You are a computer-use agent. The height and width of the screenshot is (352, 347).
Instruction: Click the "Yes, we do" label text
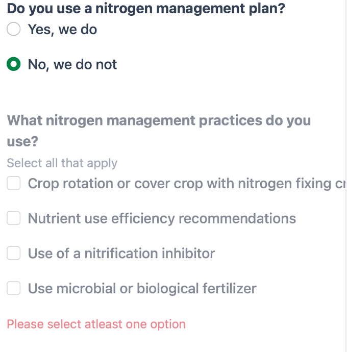click(x=62, y=30)
